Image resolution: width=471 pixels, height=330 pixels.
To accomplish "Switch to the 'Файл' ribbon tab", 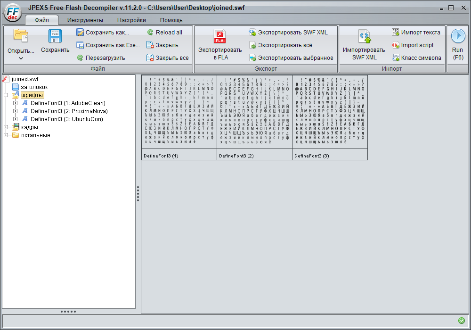I will 42,20.
